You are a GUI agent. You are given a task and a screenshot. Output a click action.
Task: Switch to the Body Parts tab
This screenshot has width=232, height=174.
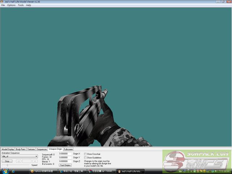tap(21, 149)
